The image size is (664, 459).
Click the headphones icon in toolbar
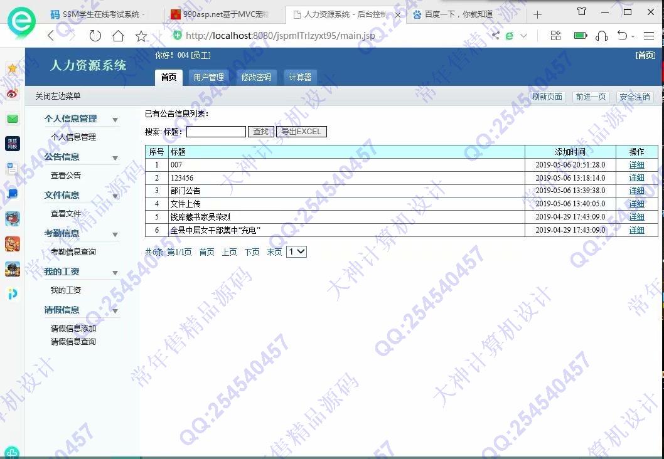pyautogui.click(x=602, y=36)
